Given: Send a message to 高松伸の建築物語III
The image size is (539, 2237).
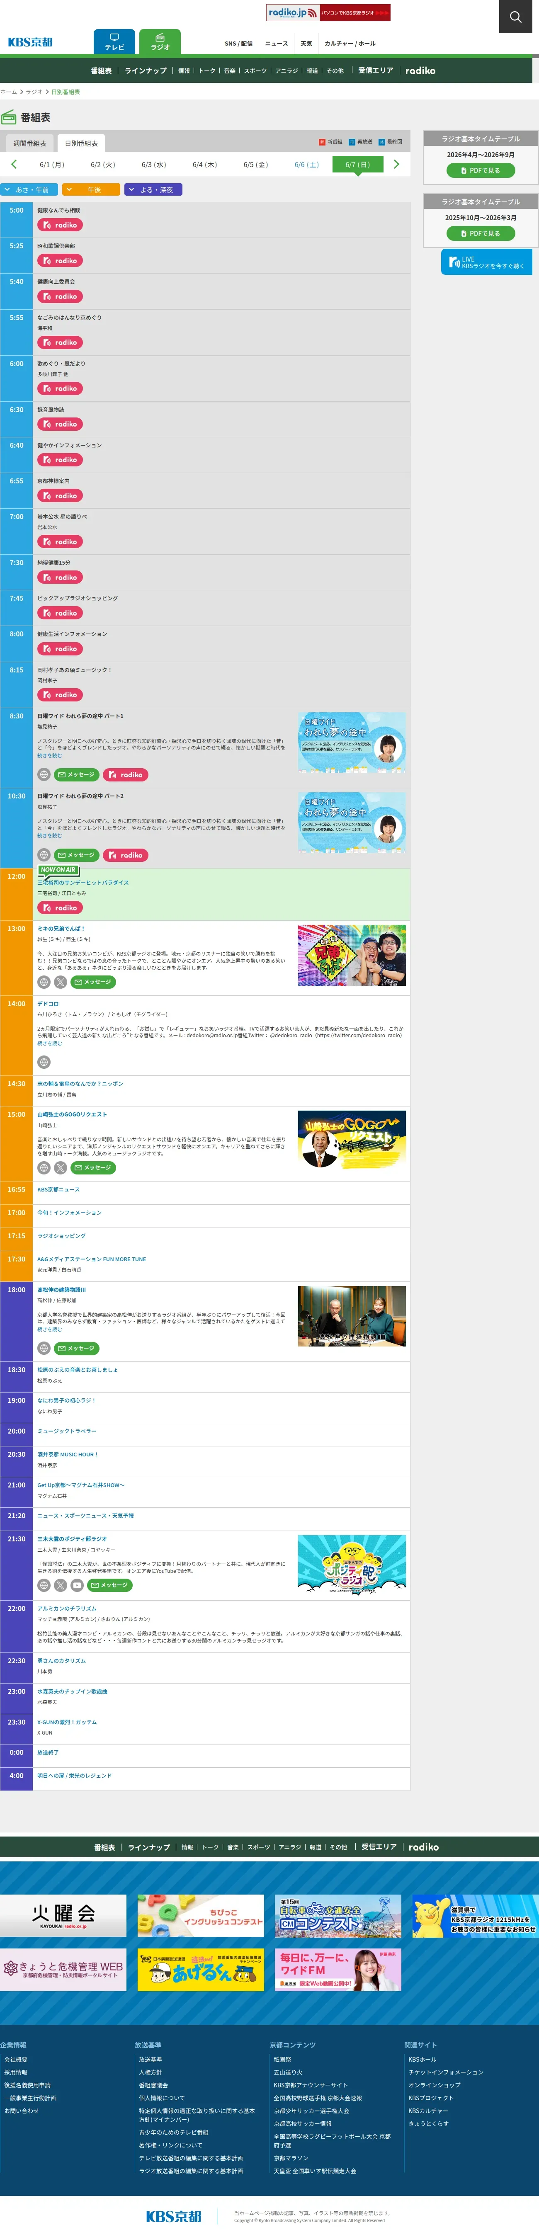Looking at the screenshot, I should click(76, 1349).
